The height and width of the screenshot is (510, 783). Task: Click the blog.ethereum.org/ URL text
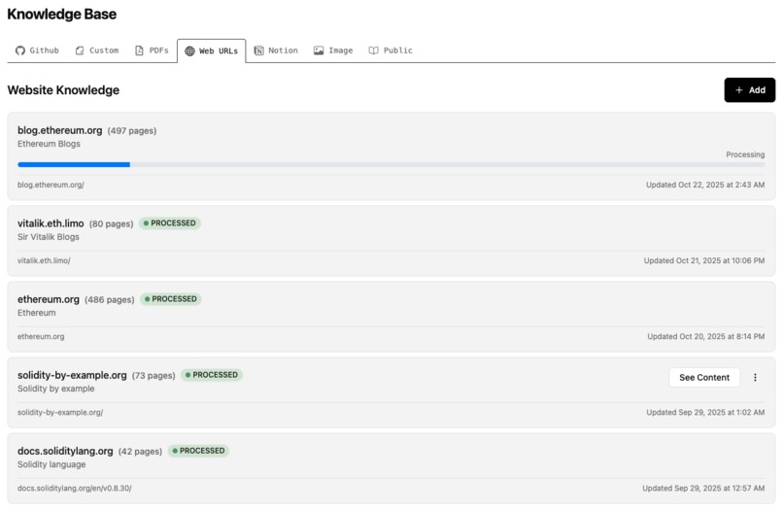tap(51, 185)
